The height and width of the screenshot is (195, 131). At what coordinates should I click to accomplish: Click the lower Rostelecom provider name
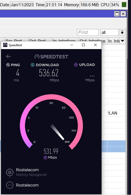(x=27, y=185)
